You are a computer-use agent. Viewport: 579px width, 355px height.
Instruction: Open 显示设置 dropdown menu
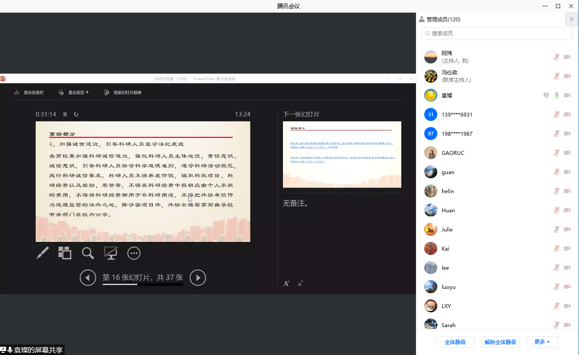click(74, 93)
